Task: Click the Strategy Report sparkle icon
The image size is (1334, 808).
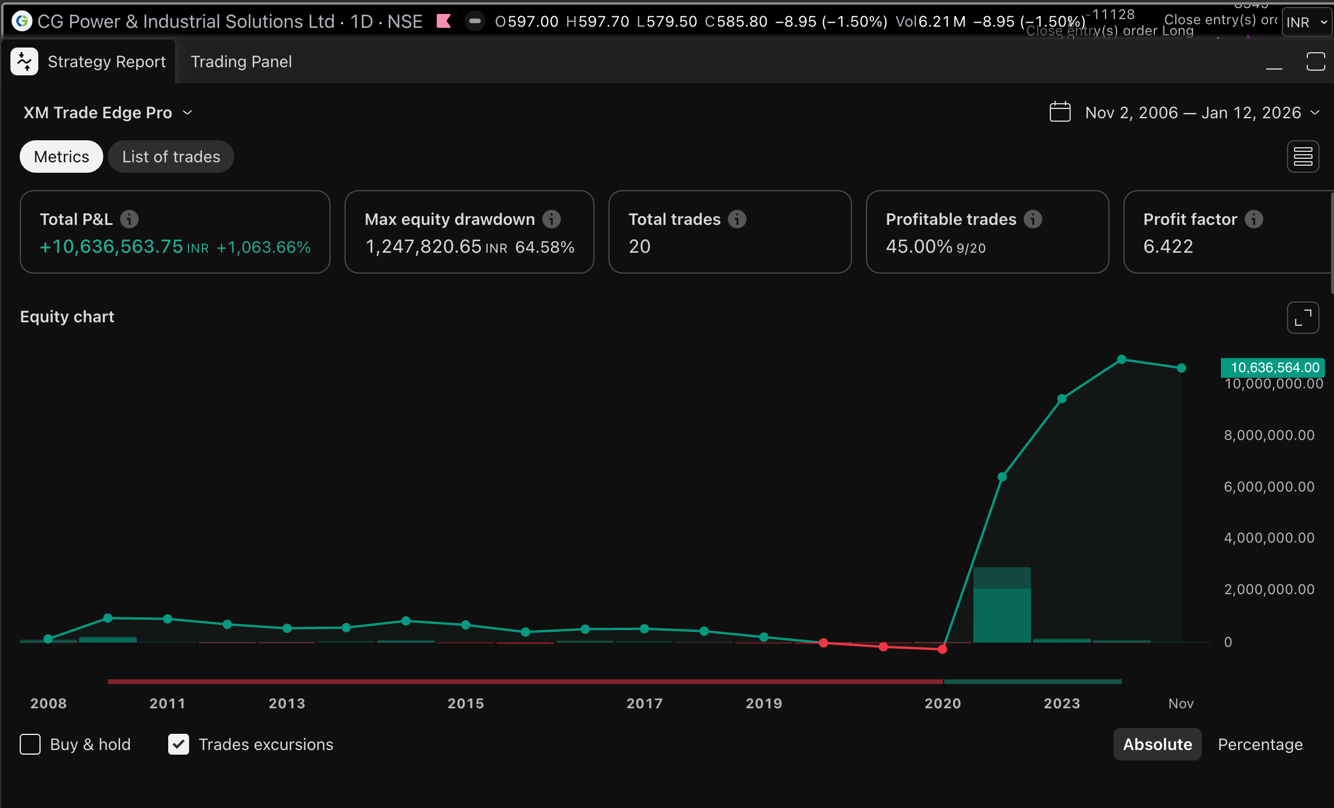Action: 24,61
